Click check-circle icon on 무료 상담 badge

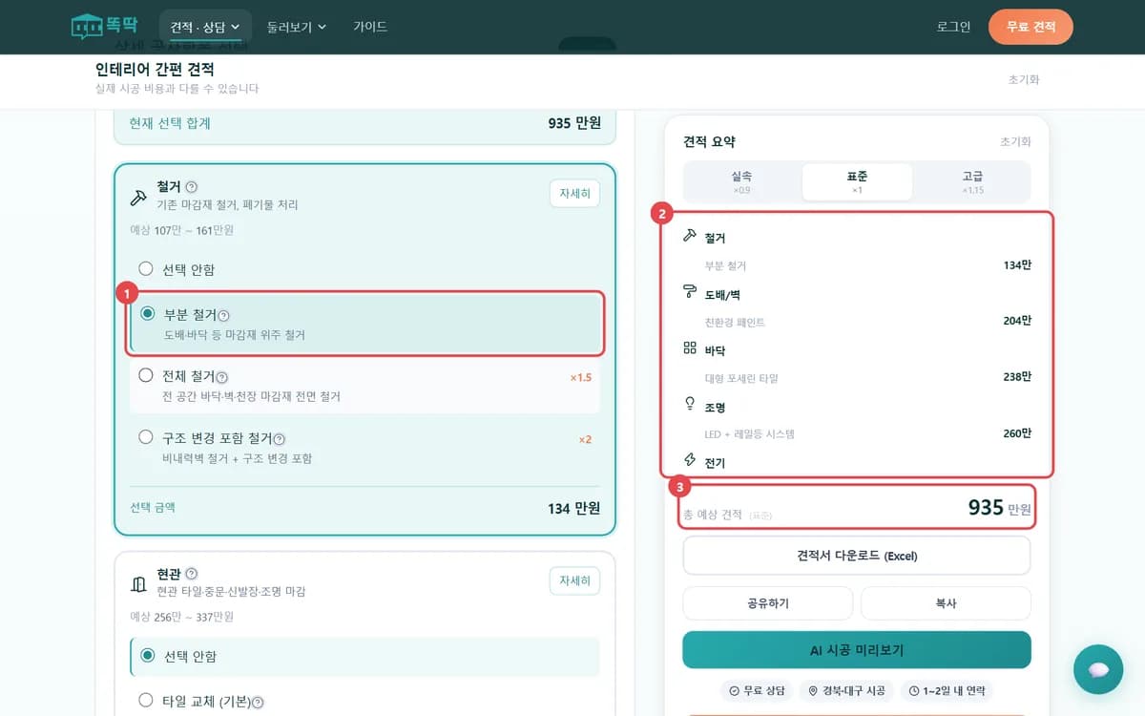(x=734, y=690)
